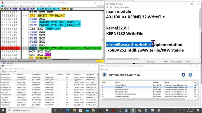
Task: Select index 6 NtWriteFileGather row
Action: pyautogui.click(x=149, y=85)
